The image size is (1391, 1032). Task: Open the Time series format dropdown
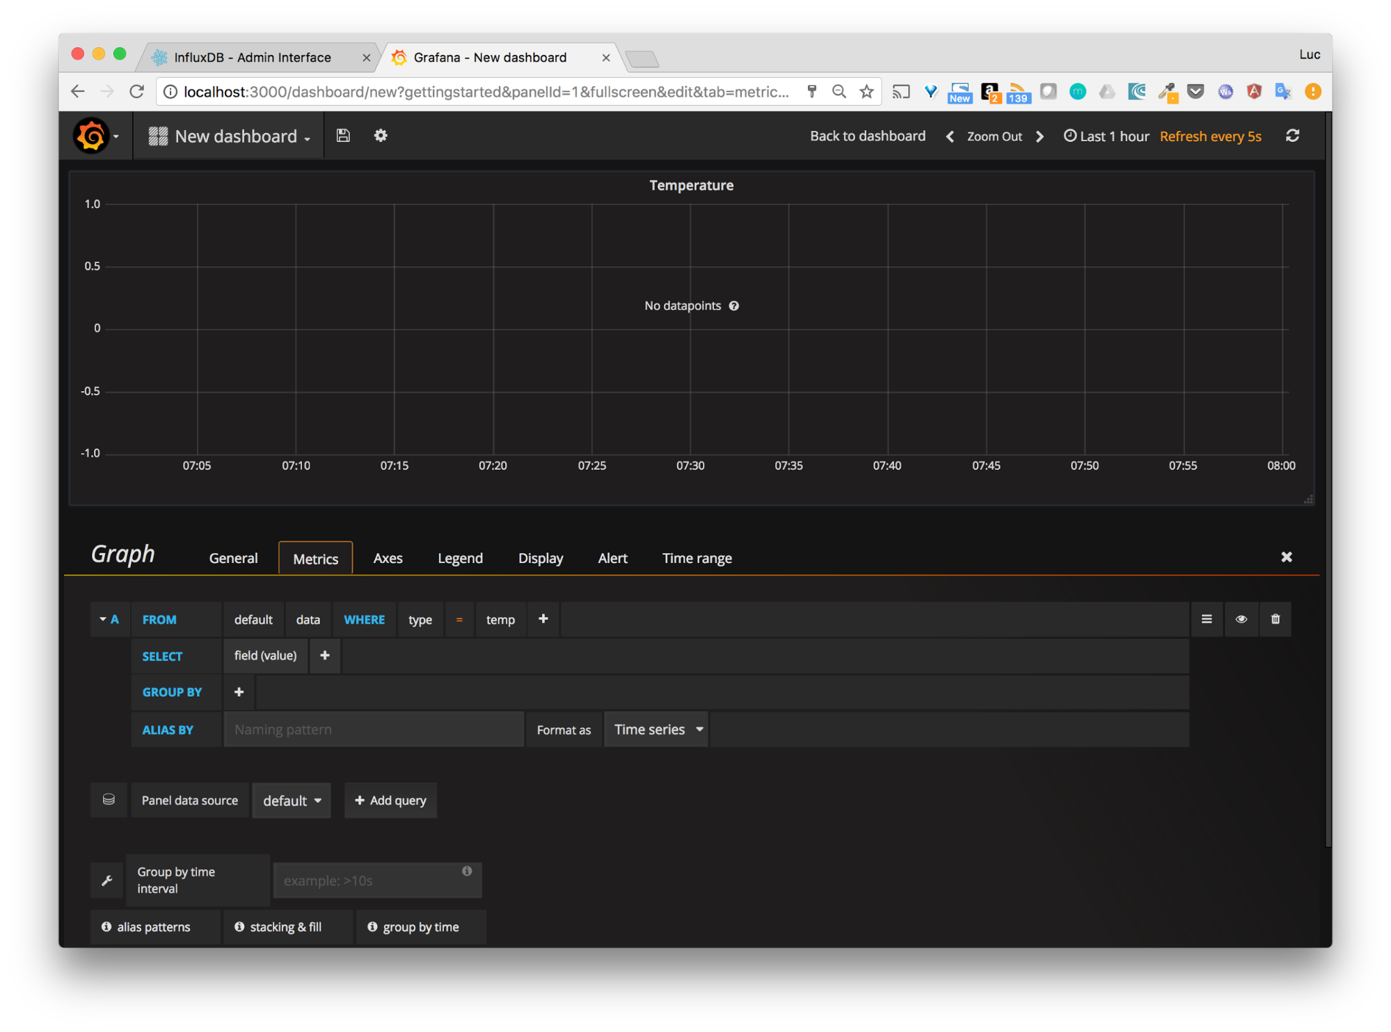click(x=655, y=729)
